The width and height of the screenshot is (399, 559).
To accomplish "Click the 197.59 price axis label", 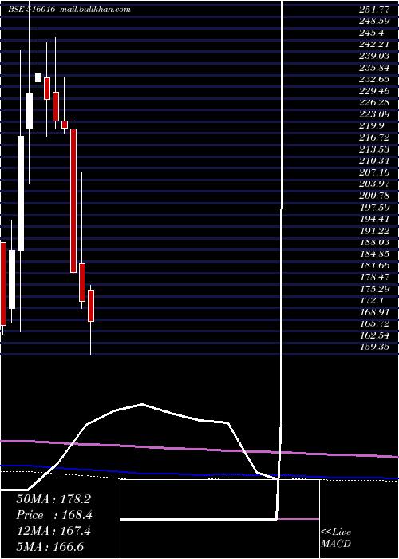I will pos(374,208).
